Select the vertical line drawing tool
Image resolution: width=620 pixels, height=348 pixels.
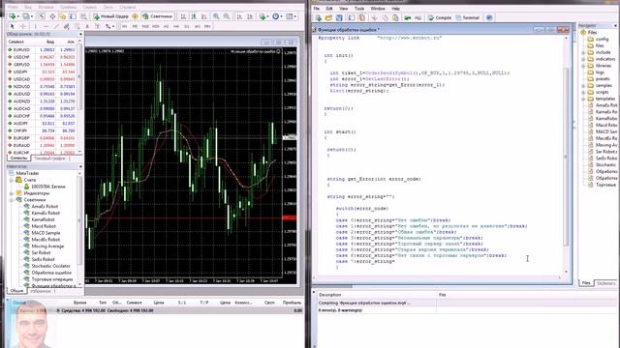tap(35, 26)
